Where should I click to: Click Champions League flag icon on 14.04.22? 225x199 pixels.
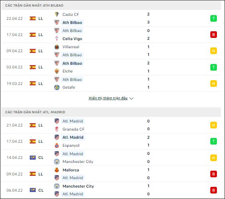click(33, 157)
